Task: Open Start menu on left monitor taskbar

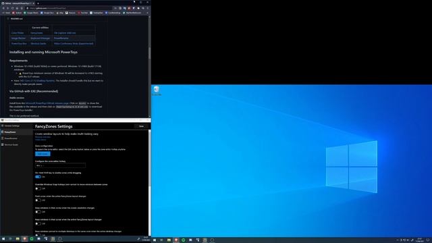Action: coord(3,239)
